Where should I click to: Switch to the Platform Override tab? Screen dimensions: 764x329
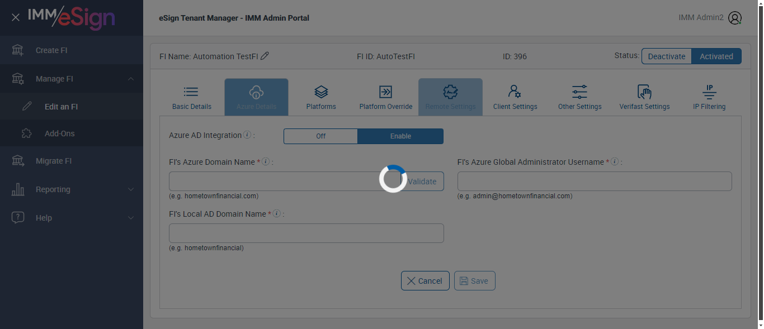pyautogui.click(x=386, y=97)
